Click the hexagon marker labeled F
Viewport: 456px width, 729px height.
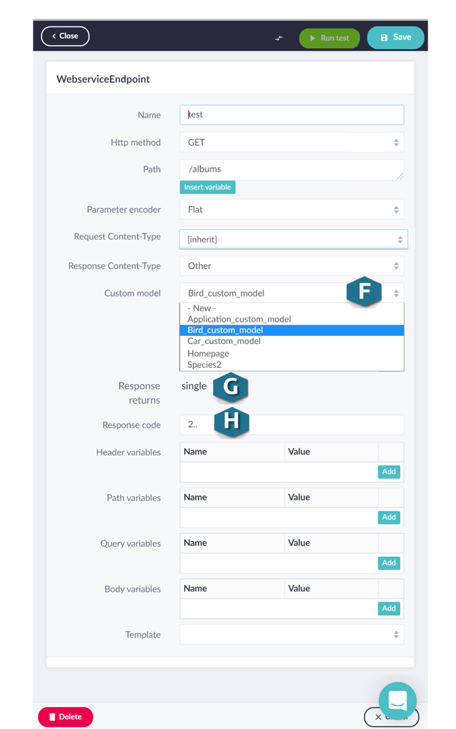click(x=364, y=292)
